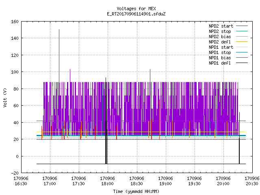Click the 100 y-axis tick label
The width and height of the screenshot is (260, 195).
[x=15, y=72]
